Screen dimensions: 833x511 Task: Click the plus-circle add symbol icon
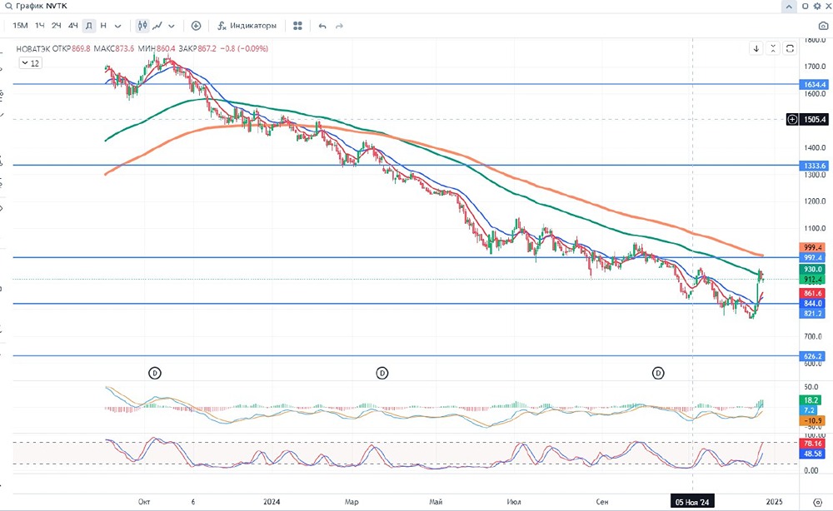pyautogui.click(x=196, y=26)
